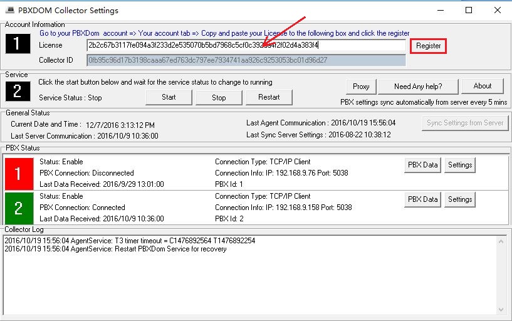512x321 pixels.
Task: Click 'Last Agent Communication' value
Action: pyautogui.click(x=363, y=123)
